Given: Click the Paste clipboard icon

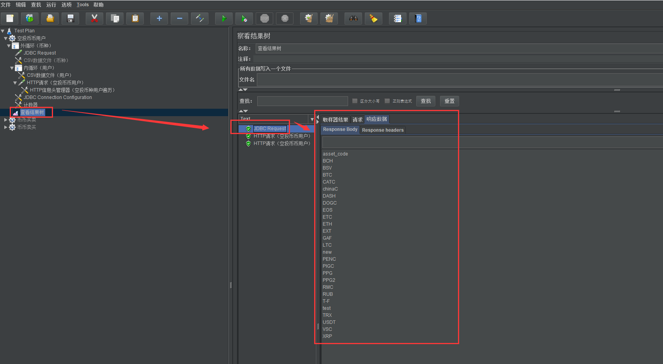Looking at the screenshot, I should [135, 18].
